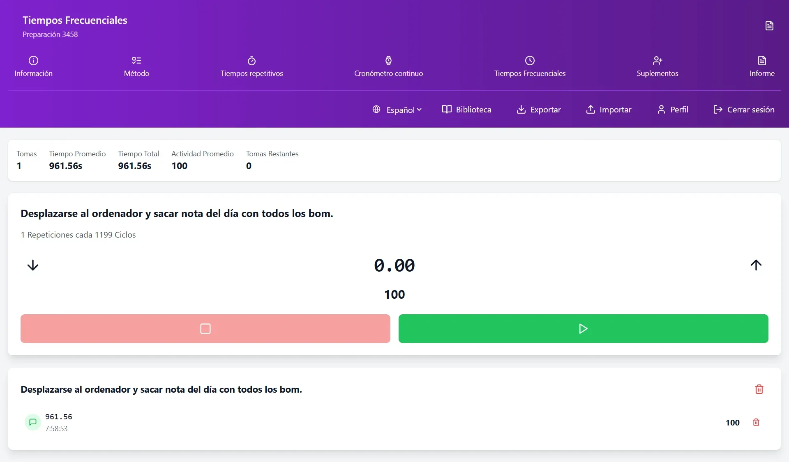The height and width of the screenshot is (462, 789).
Task: Click the 7:58:53 timestamp
Action: click(x=56, y=428)
